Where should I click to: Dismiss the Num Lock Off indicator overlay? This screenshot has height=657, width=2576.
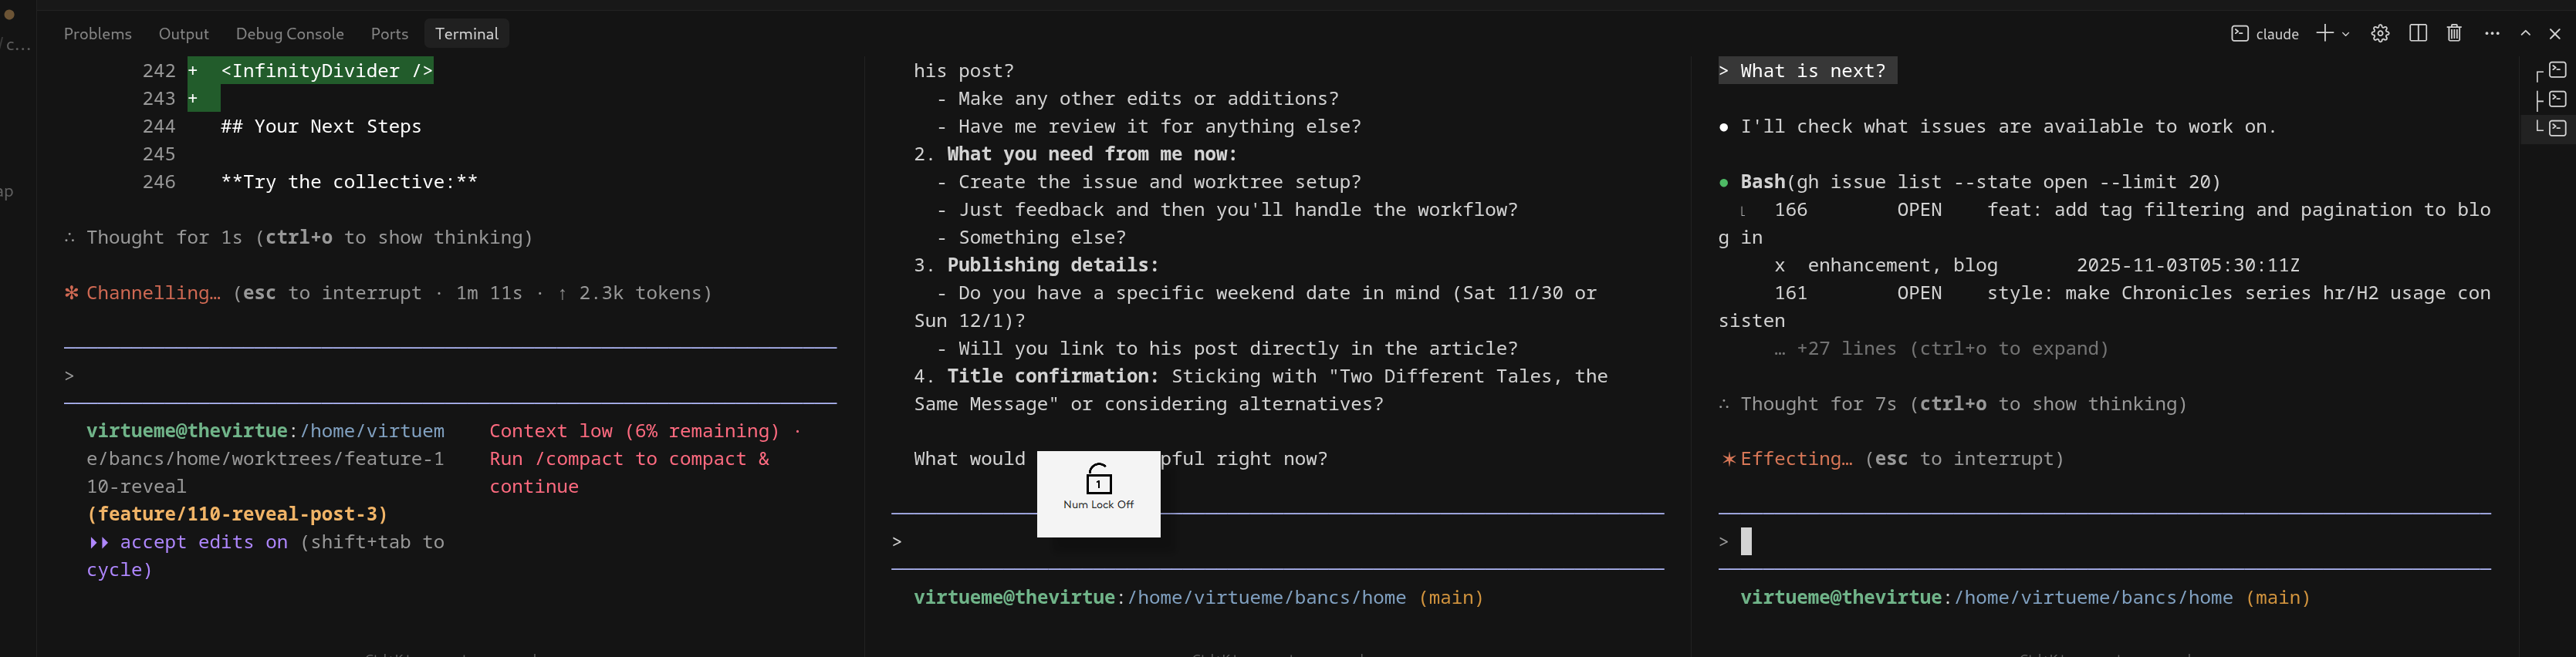pos(1098,492)
